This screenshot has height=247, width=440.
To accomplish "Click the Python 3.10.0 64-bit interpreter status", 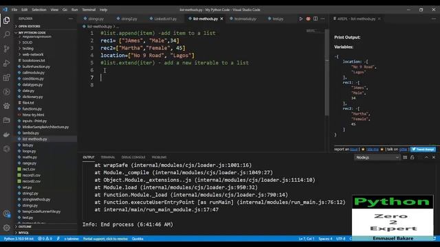I will click(x=19, y=239).
